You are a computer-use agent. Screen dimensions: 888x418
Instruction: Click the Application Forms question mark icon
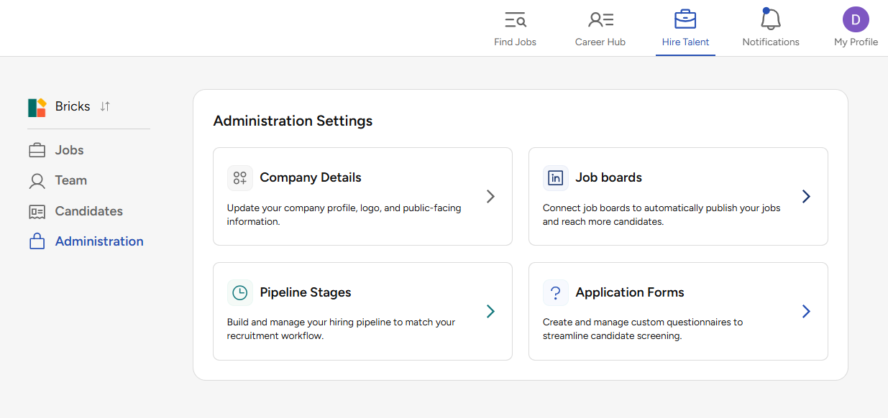click(x=556, y=292)
